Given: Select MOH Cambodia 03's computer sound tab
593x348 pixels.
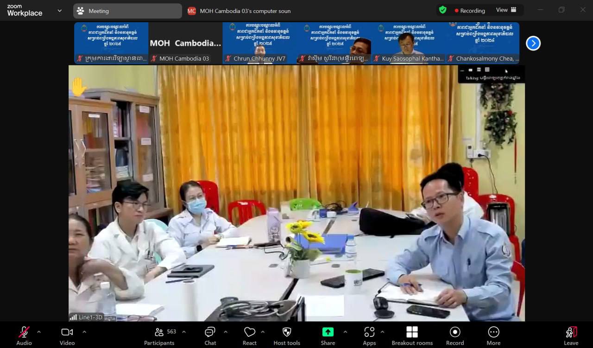Looking at the screenshot, I should pos(240,11).
